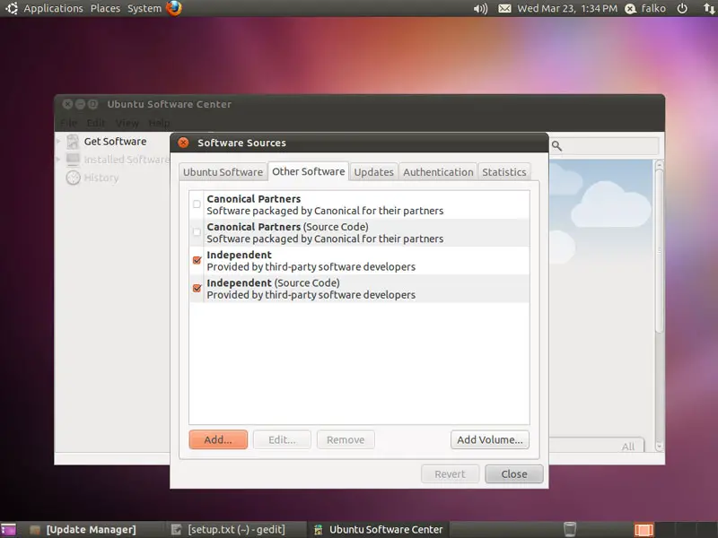The height and width of the screenshot is (538, 718).
Task: Select the Installed Software computer icon
Action: pos(73,160)
